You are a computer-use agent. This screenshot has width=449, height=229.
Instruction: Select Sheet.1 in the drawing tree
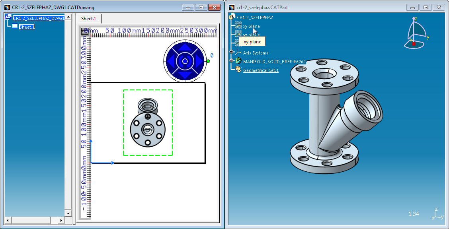(27, 27)
